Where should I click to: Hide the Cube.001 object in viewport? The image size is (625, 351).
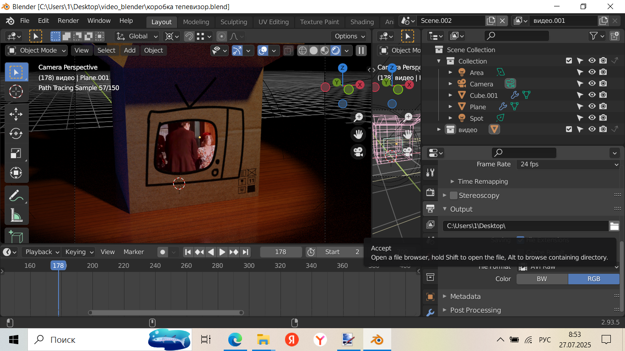coord(592,95)
